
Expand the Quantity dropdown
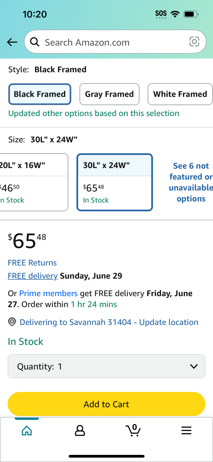(x=106, y=366)
